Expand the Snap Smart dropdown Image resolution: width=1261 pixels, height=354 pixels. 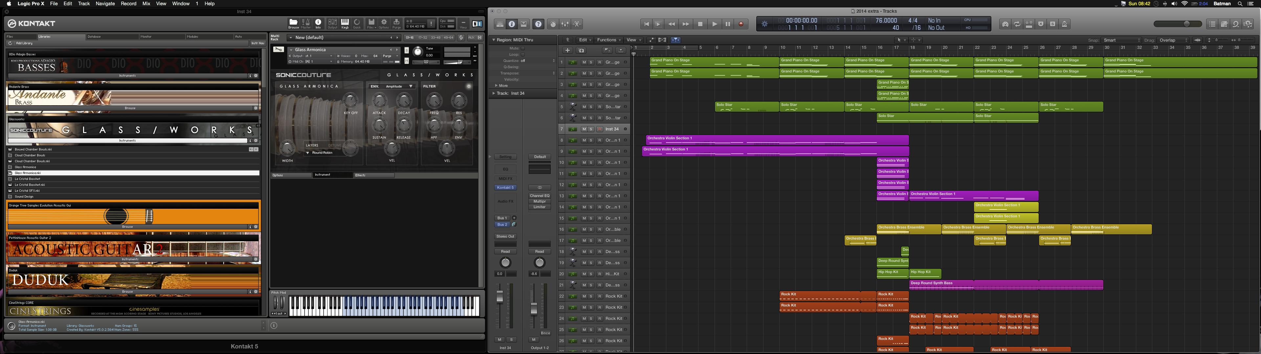(1121, 40)
